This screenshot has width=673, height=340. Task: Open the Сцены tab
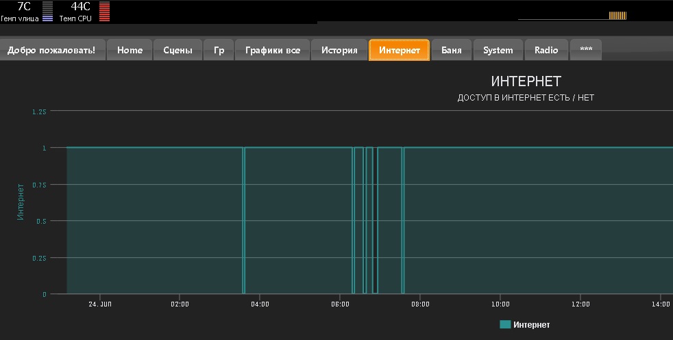pos(178,50)
